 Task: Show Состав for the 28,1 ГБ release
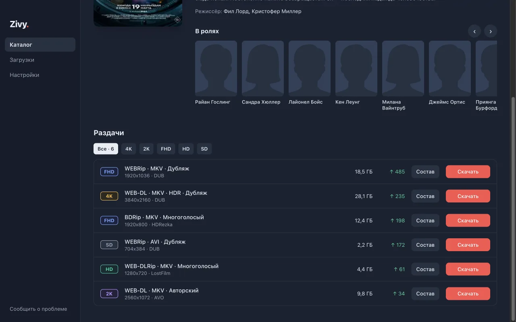[x=425, y=196]
